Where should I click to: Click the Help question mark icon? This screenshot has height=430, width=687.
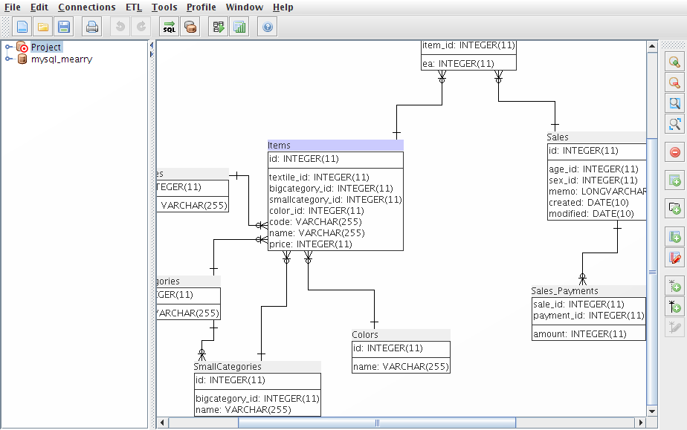pyautogui.click(x=268, y=27)
